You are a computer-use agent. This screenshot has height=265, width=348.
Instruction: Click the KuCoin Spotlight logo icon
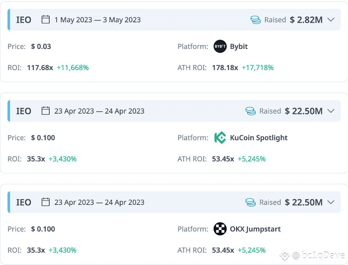tap(220, 138)
